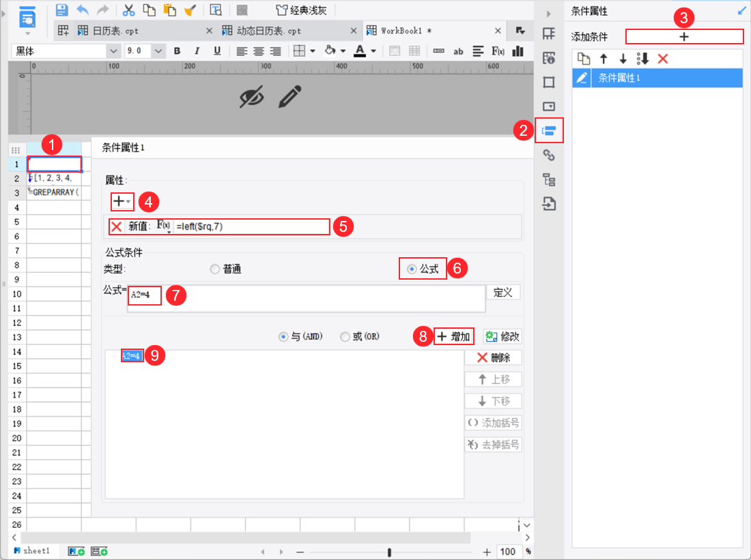
Task: Click cell A1 in the spreadsheet
Action: 54,164
